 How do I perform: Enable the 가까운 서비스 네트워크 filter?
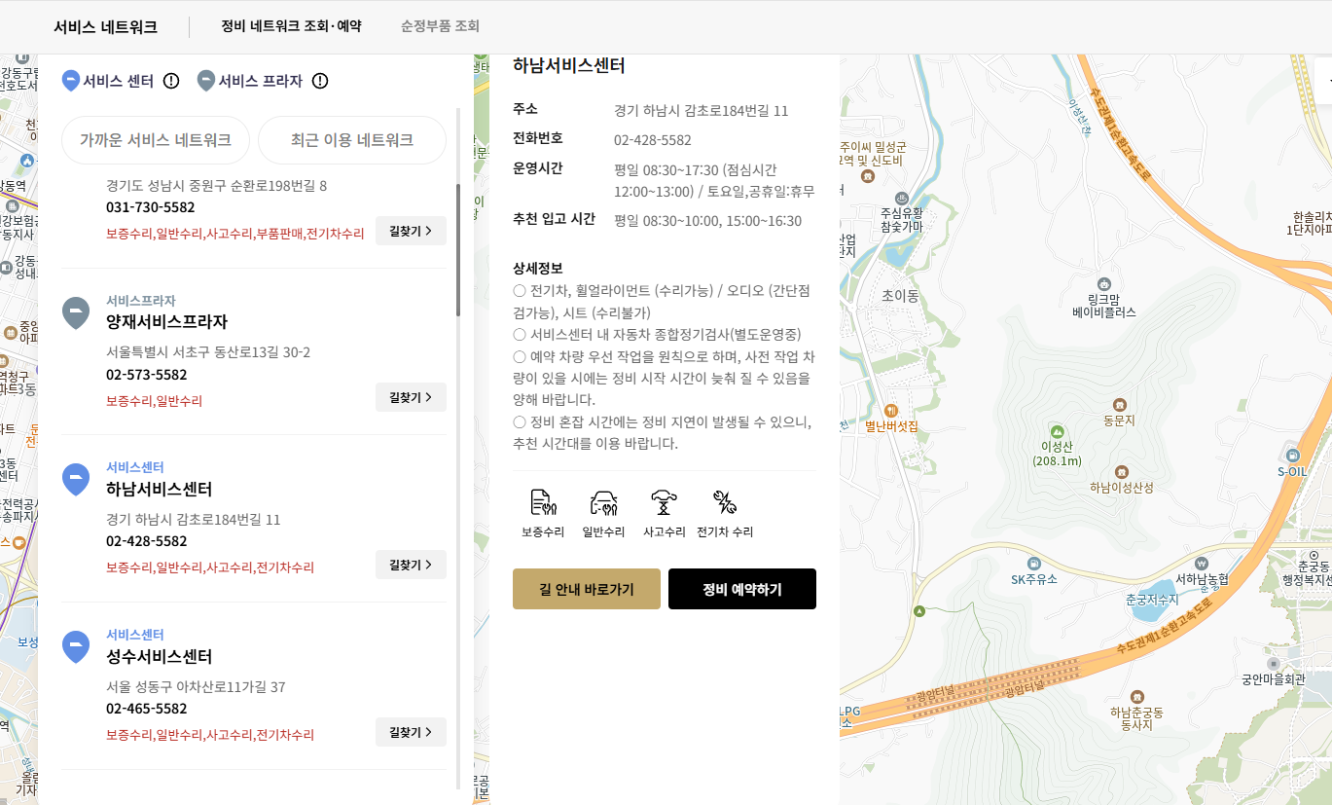click(157, 140)
